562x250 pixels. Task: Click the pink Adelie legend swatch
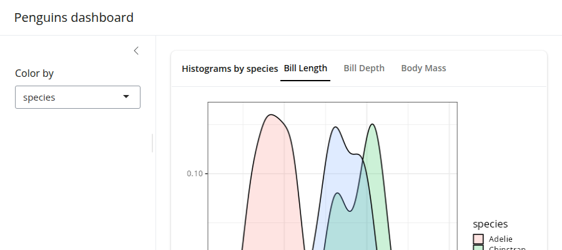click(x=479, y=239)
